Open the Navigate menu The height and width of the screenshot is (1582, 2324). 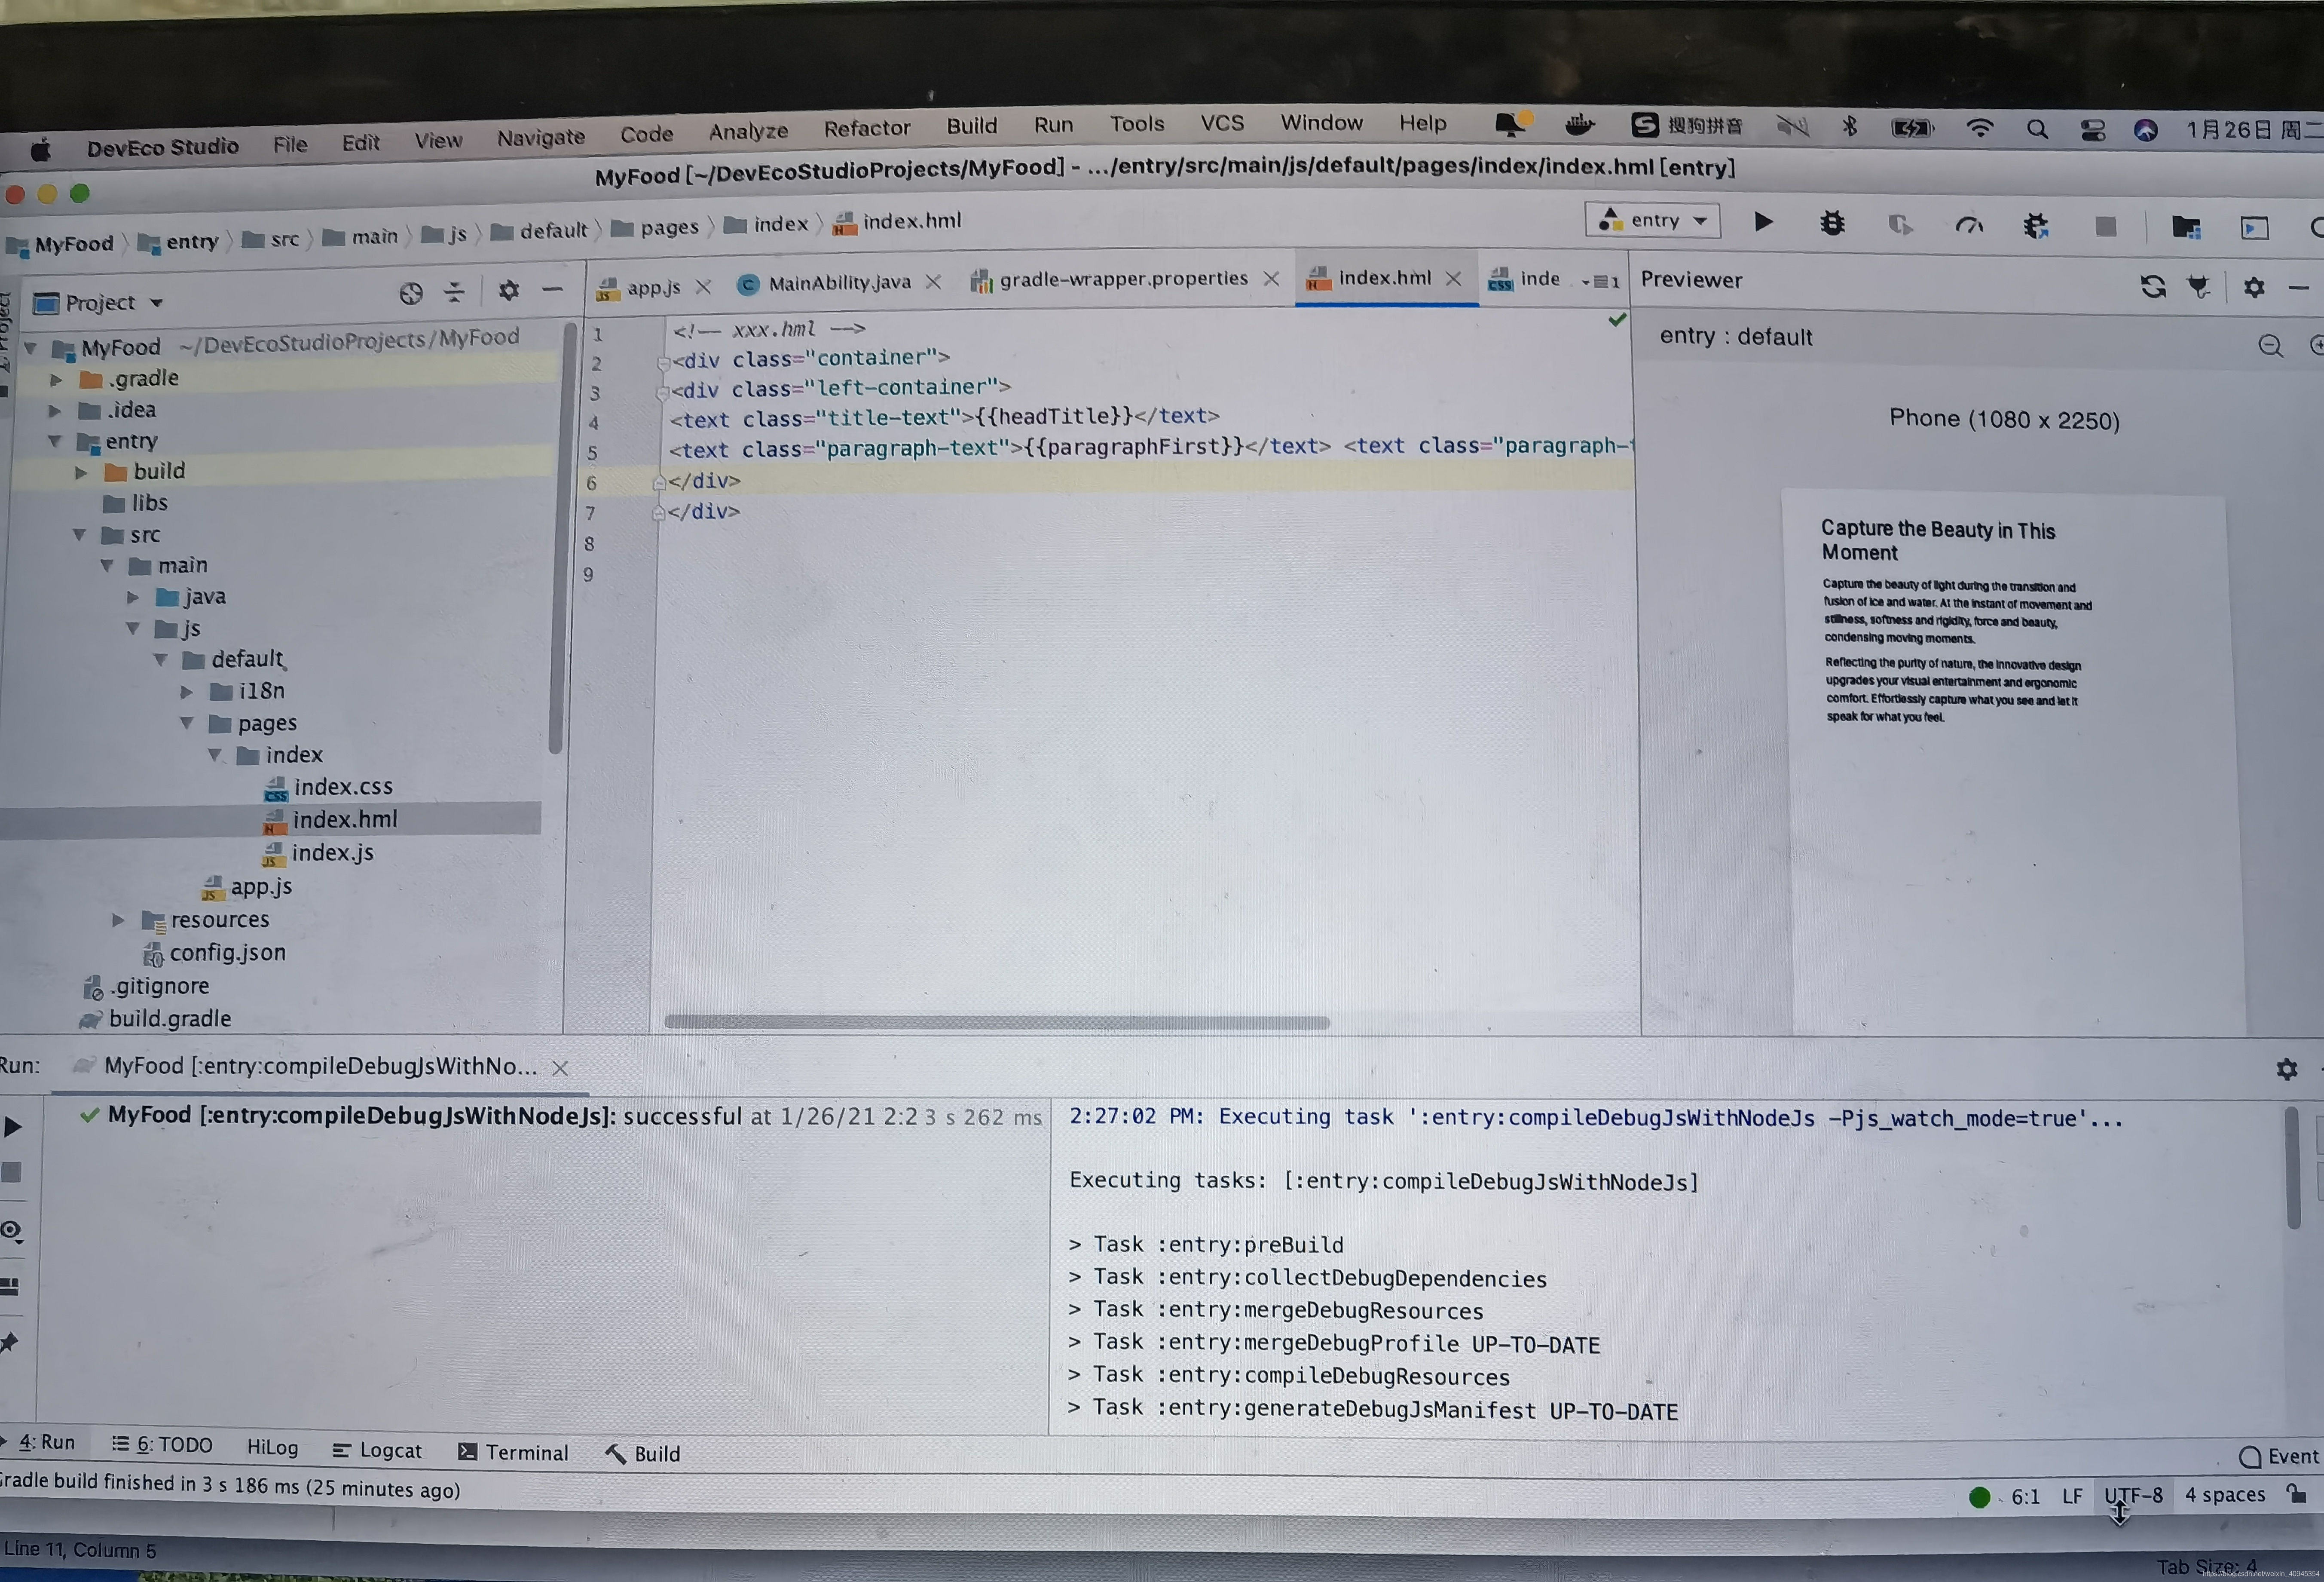(541, 137)
